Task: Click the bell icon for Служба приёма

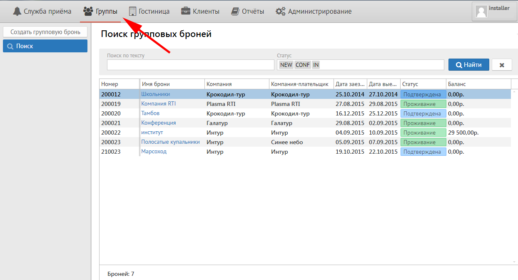Action: pos(17,12)
